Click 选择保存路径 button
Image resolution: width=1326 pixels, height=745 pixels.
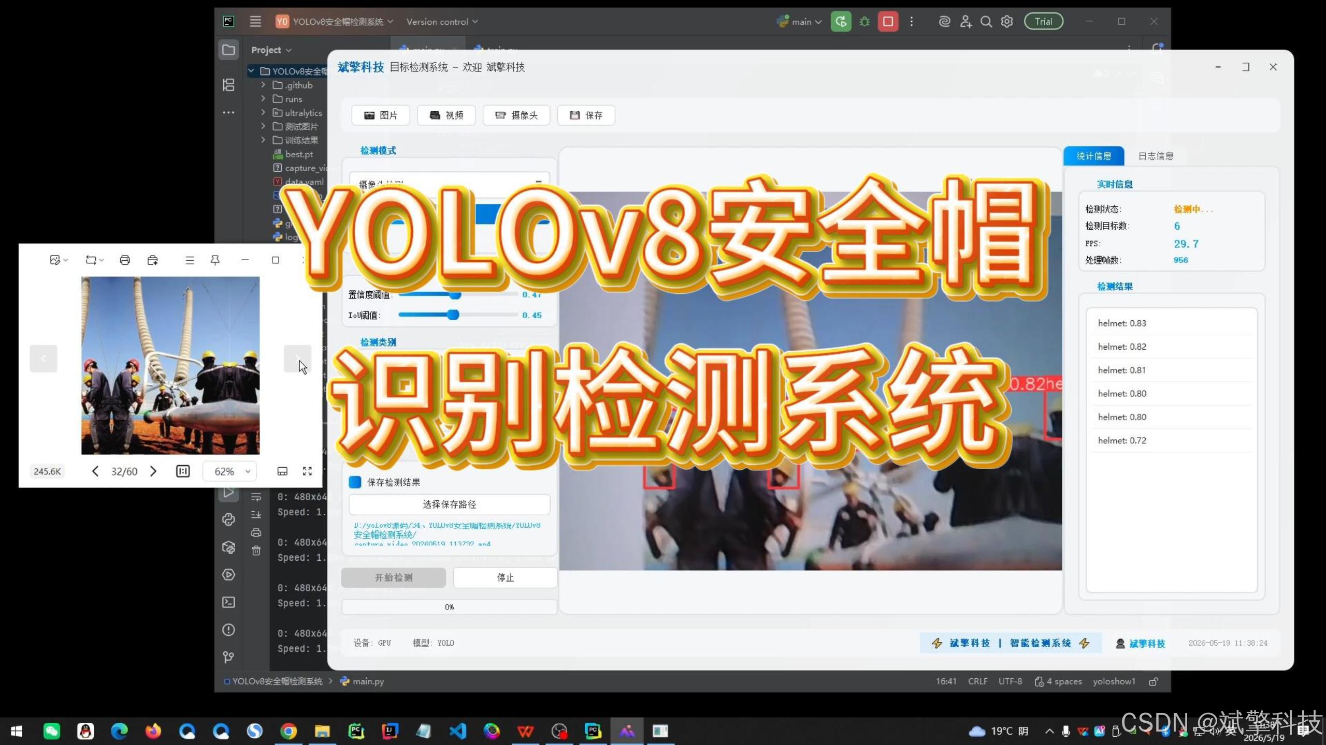[449, 504]
